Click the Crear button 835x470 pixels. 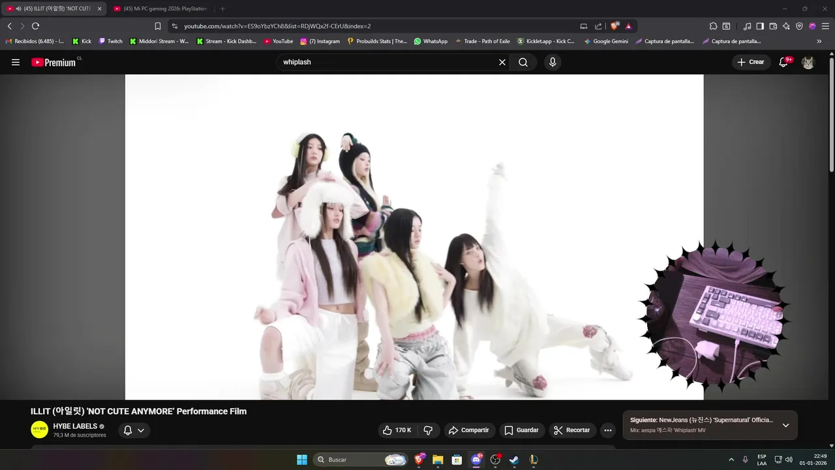point(751,62)
